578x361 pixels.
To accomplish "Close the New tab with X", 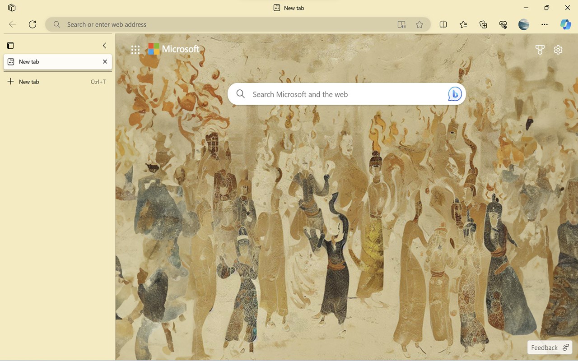I will [x=105, y=62].
